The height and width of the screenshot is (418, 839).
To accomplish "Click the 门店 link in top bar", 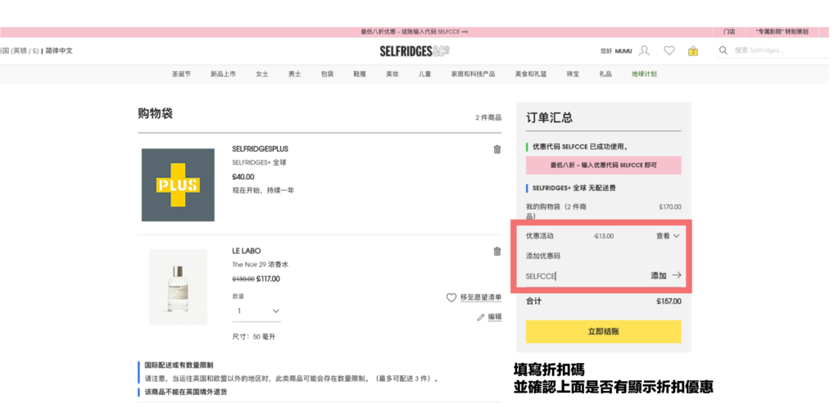I will (x=728, y=32).
